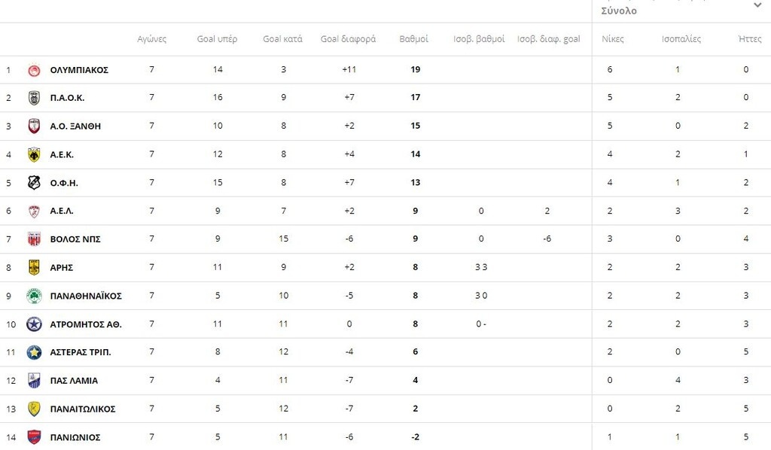Click the Panionios red-blue crest
Image resolution: width=771 pixels, height=450 pixels.
(34, 437)
